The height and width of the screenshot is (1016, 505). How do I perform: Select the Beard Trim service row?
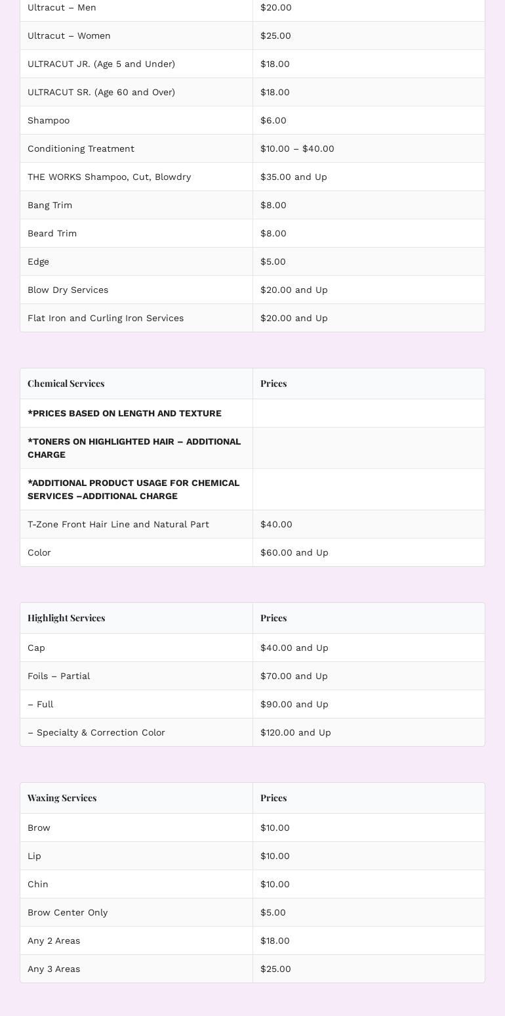pyautogui.click(x=52, y=233)
